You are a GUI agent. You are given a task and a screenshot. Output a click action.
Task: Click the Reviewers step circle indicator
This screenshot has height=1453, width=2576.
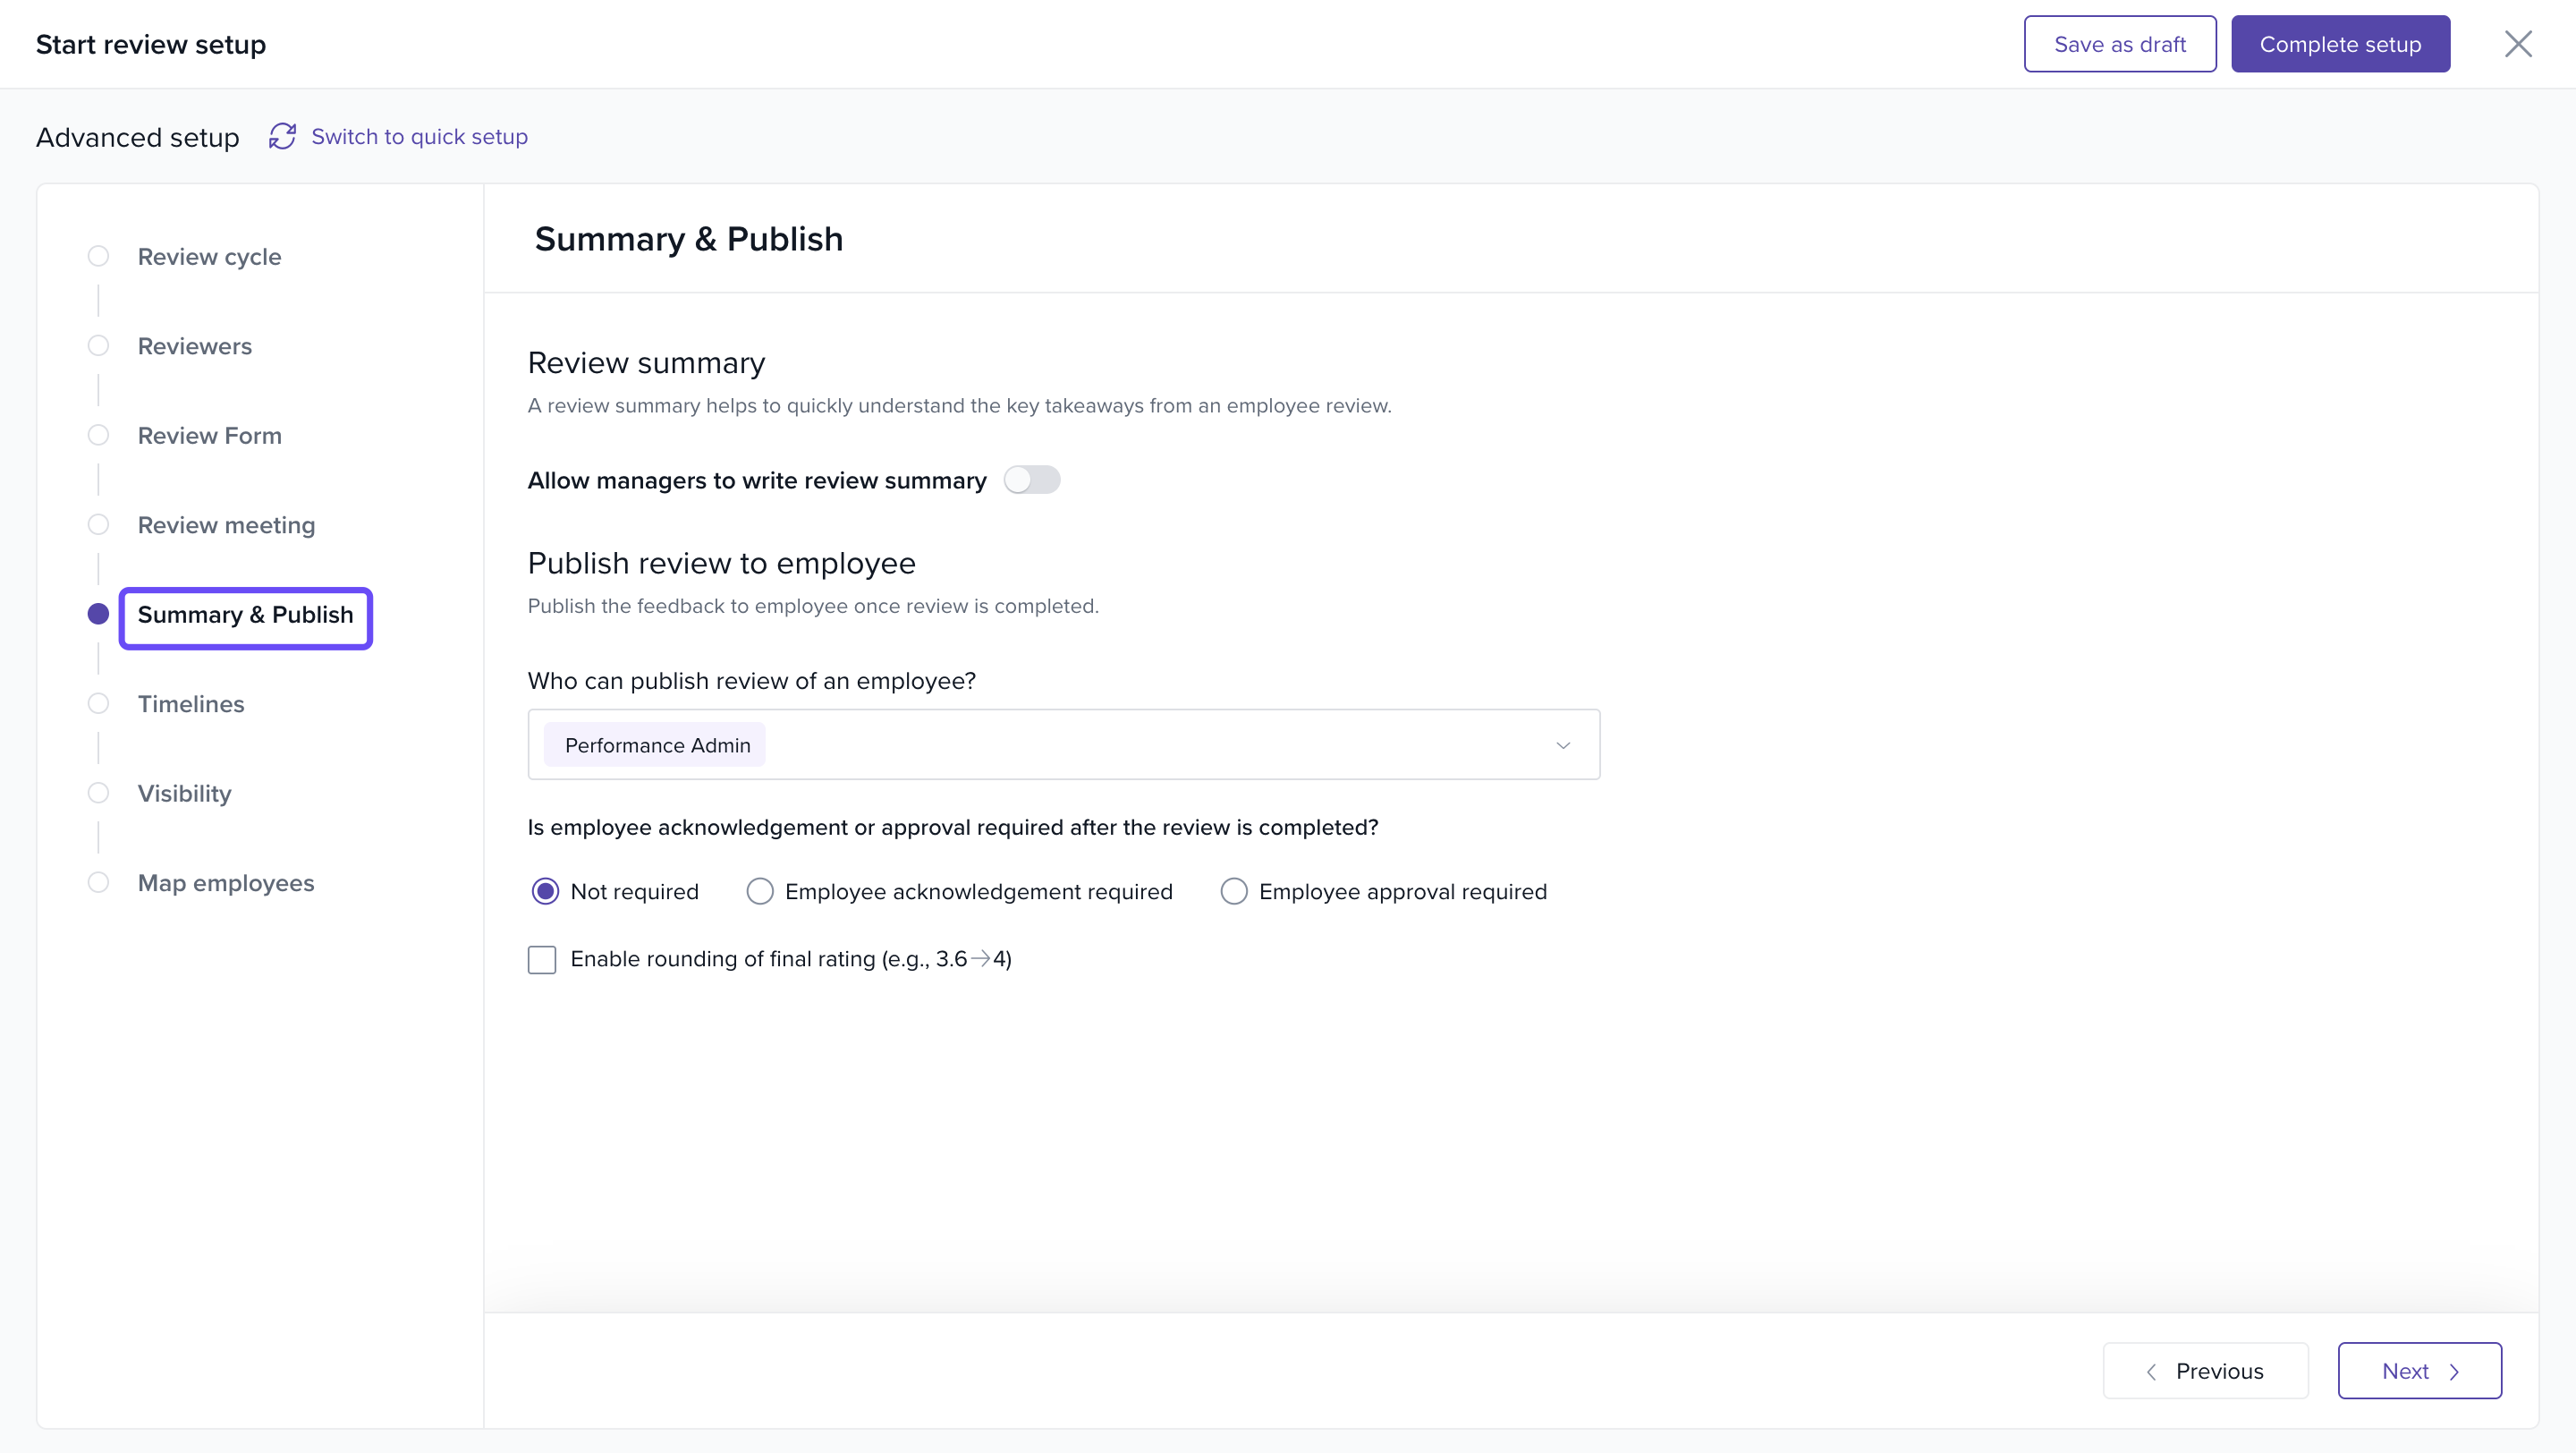[98, 346]
